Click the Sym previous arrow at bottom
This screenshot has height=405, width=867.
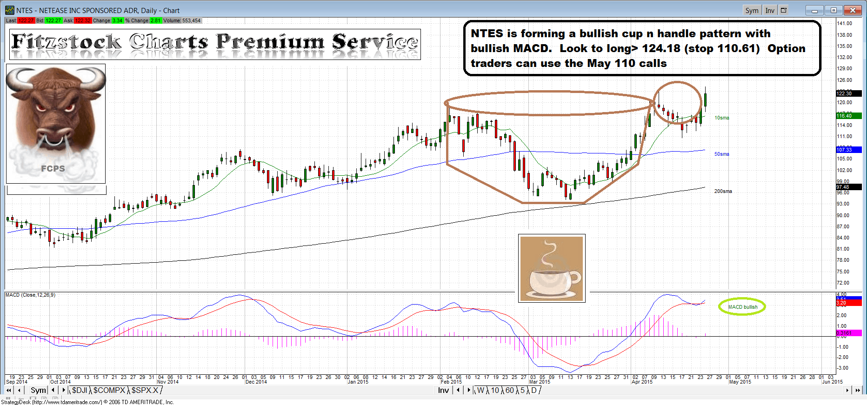(53, 391)
